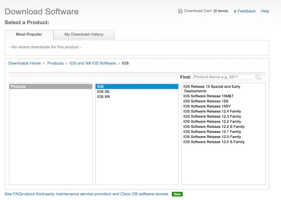The image size is (281, 200).
Task: Click the Feedback pin icon
Action: pyautogui.click(x=235, y=11)
